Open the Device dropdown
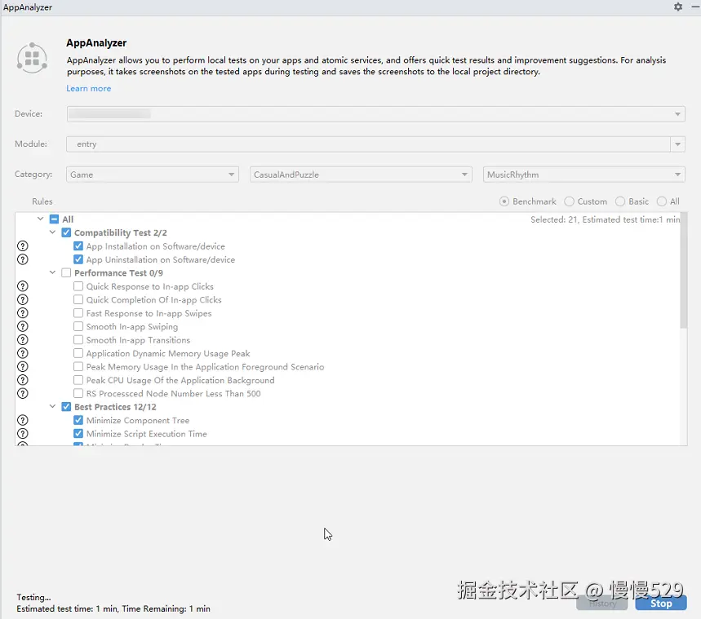701x619 pixels. pyautogui.click(x=375, y=114)
